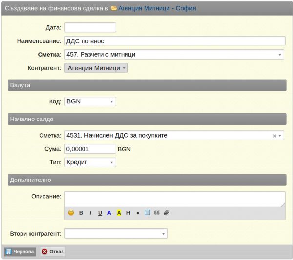
Task: Click inside the Описание text area
Action: 175,199
